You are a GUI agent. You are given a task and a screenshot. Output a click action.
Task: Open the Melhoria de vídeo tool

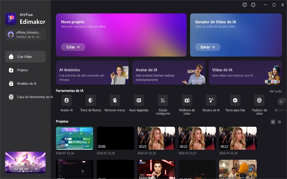pyautogui.click(x=187, y=100)
